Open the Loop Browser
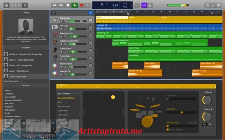225x140 pixels. click(x=213, y=5)
